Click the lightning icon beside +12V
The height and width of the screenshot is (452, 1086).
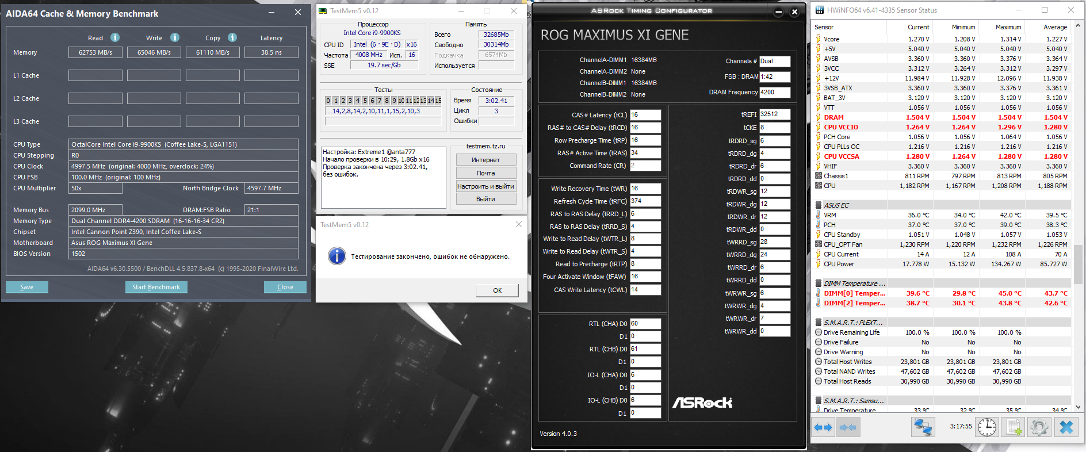click(x=819, y=78)
